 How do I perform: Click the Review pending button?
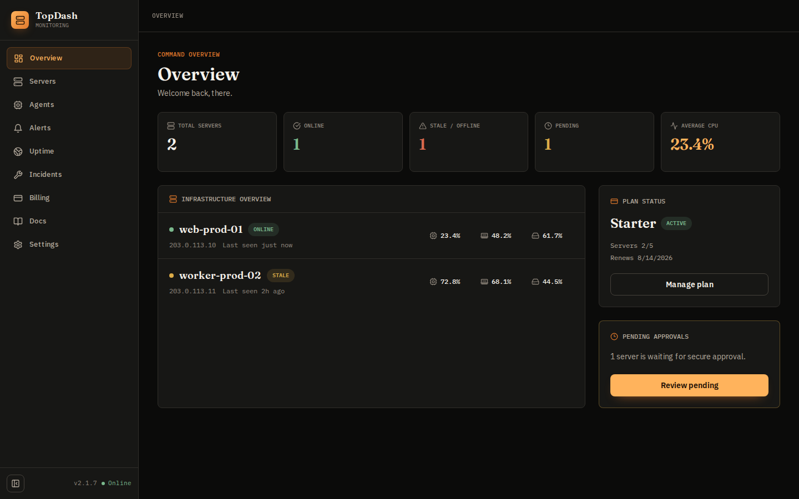click(x=689, y=385)
